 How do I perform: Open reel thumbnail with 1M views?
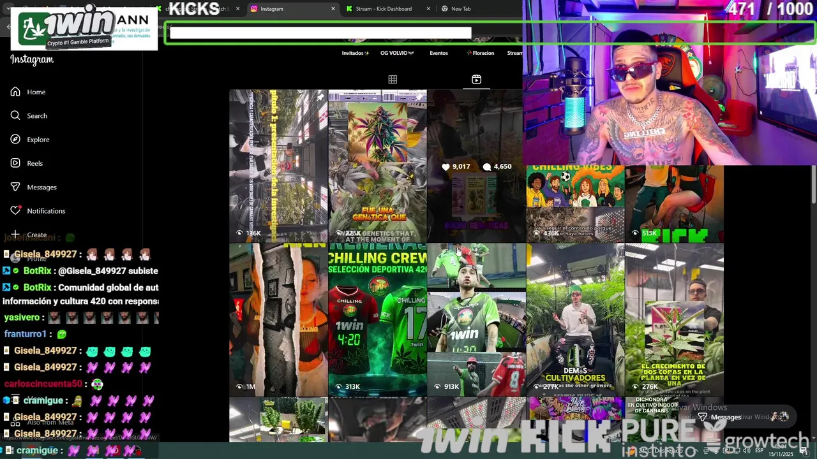[278, 320]
